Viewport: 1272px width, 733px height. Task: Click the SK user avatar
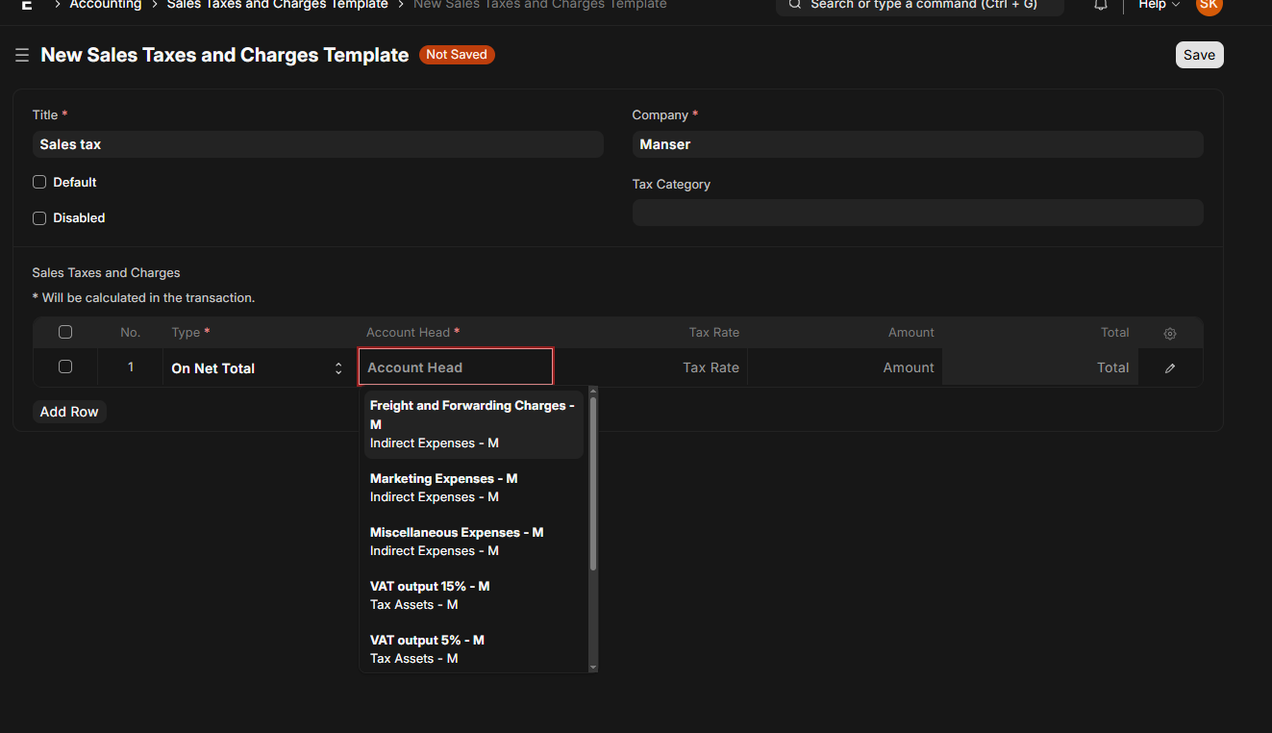pos(1209,5)
